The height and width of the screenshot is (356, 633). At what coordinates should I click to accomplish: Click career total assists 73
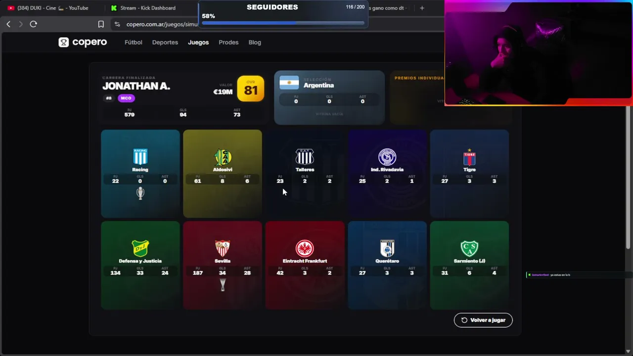point(237,115)
